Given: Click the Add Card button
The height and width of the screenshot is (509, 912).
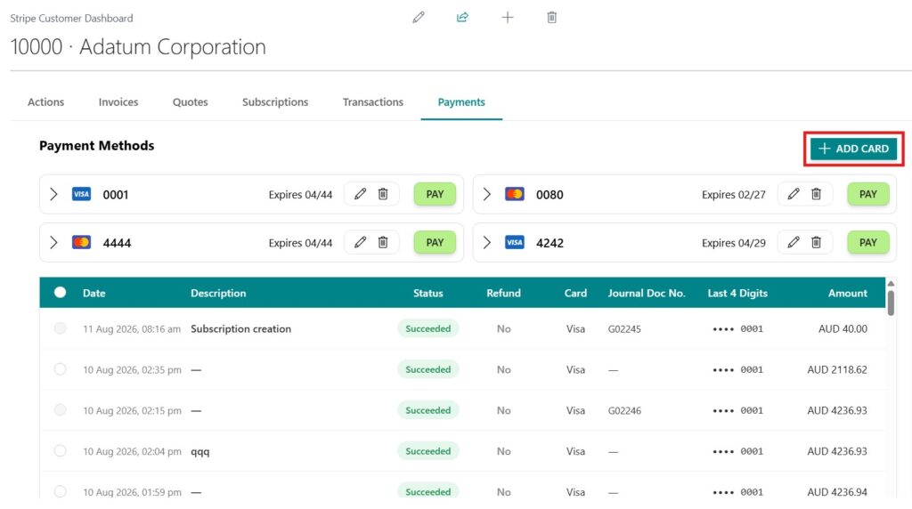Looking at the screenshot, I should coord(854,149).
